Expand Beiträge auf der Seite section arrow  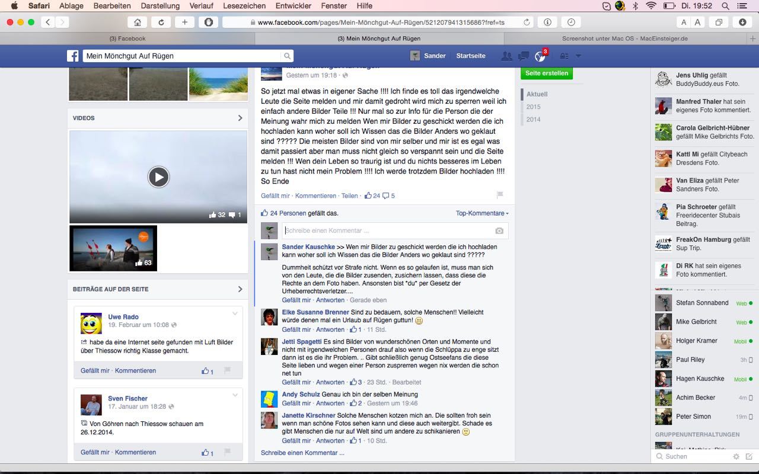coord(240,289)
